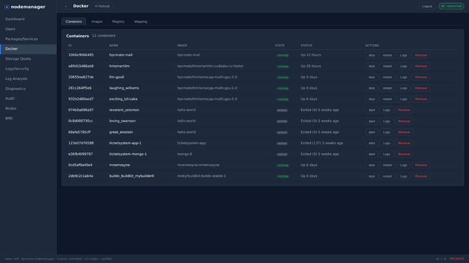Stop the mnemosyne container
This screenshot has height=263, width=469.
372,165
